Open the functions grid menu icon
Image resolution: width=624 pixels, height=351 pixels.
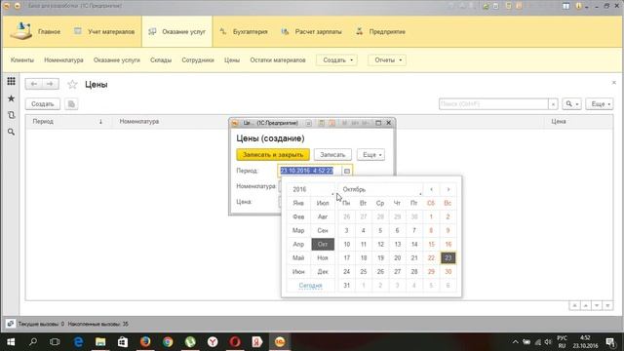point(11,81)
